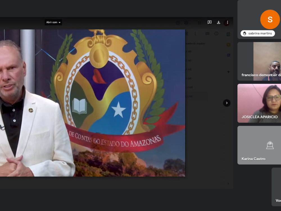Image resolution: width=281 pixels, height=211 pixels.
Task: Click the dimmed help question mark icon
Action: pos(178,23)
